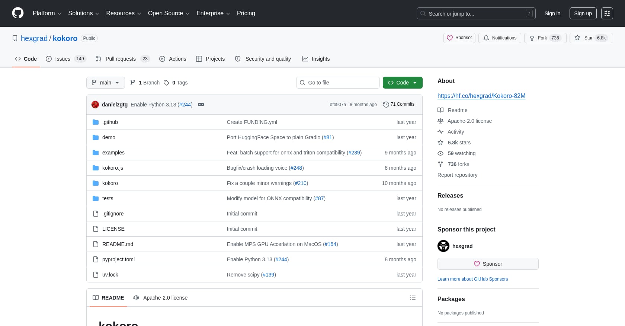Expand the green Code dropdown button
The height and width of the screenshot is (326, 625).
403,83
